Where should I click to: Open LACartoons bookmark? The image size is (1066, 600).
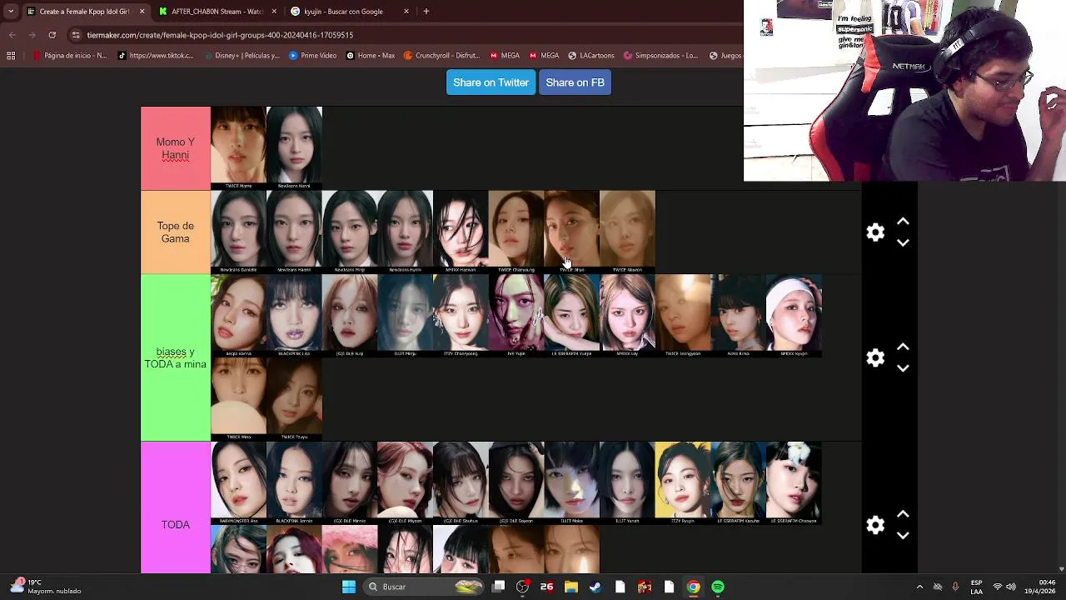point(591,56)
